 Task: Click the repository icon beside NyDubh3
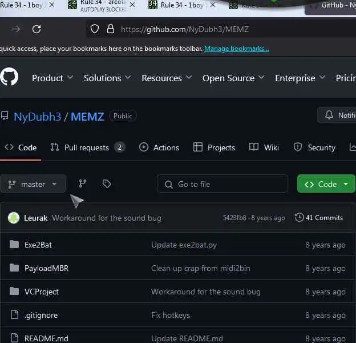(5, 115)
